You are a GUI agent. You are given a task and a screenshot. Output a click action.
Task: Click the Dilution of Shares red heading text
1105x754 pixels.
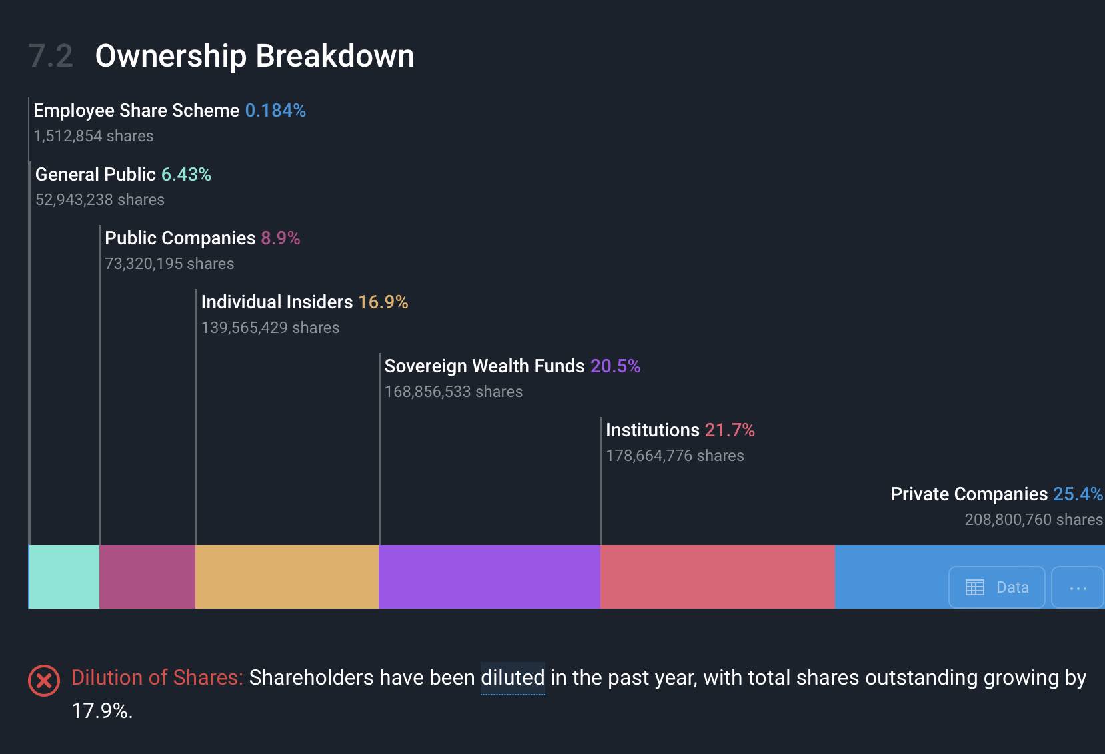click(157, 678)
